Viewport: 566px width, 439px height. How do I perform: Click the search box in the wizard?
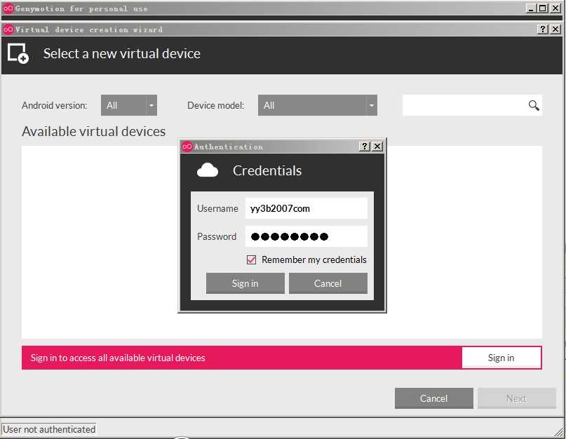pos(472,105)
